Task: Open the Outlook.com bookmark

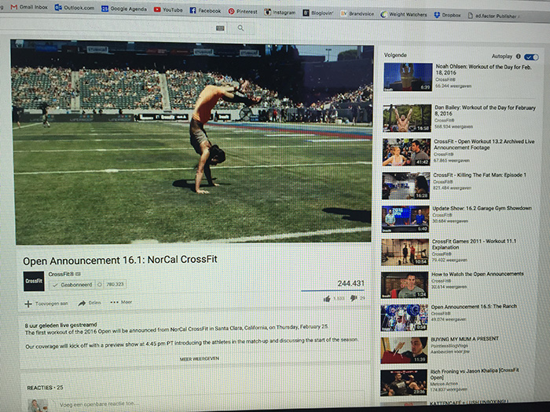Action: (75, 7)
